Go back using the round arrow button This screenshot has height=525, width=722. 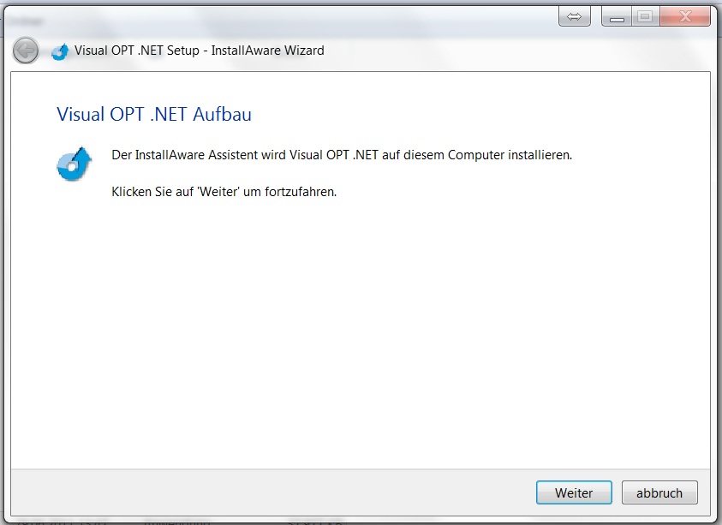[26, 51]
